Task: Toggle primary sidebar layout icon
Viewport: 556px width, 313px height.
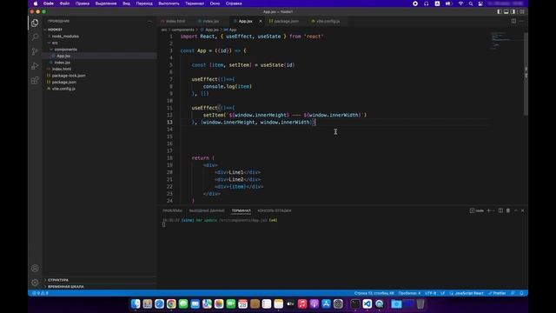Action: pos(500,11)
